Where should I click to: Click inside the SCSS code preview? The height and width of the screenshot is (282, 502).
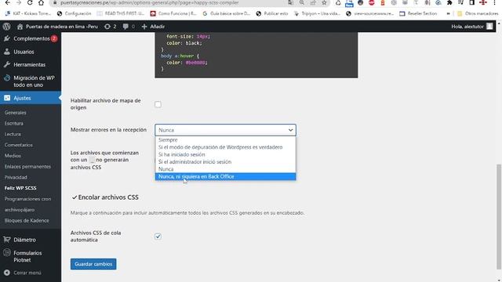(x=256, y=54)
